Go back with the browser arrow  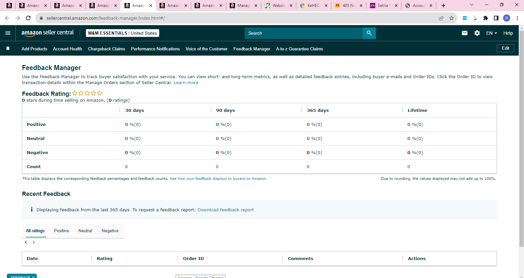[7, 18]
